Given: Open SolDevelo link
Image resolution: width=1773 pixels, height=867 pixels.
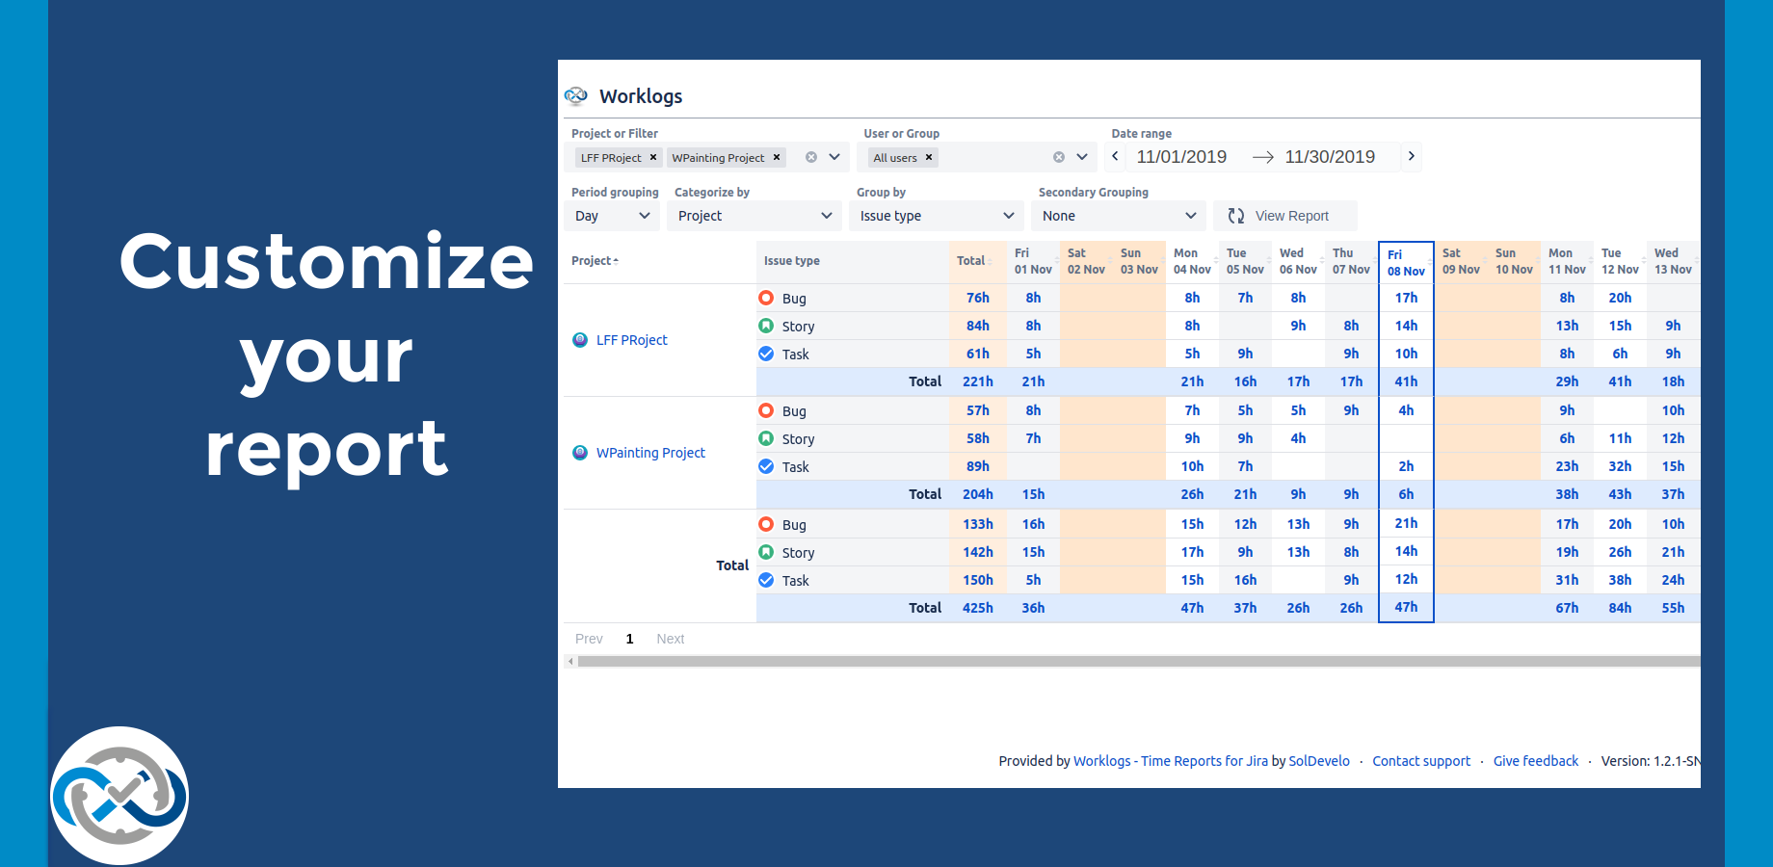Looking at the screenshot, I should [1319, 761].
